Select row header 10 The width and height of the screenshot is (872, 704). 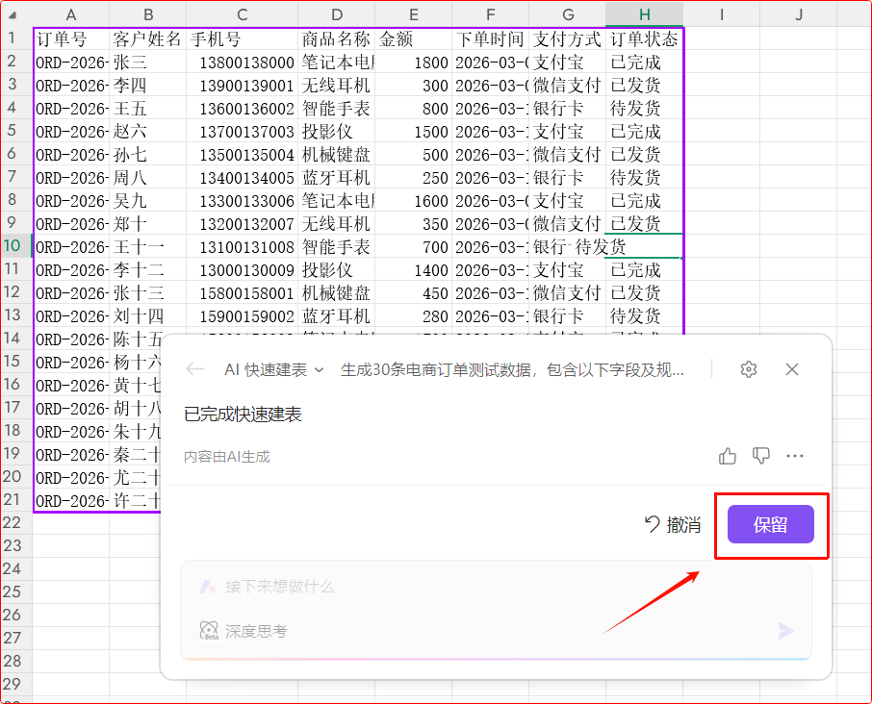(14, 246)
